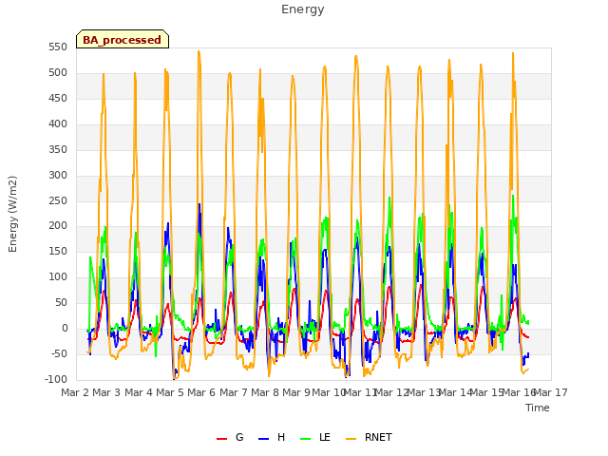This screenshot has width=608, height=456.
Task: Click the 400 y-axis tick label
Action: tap(58, 124)
